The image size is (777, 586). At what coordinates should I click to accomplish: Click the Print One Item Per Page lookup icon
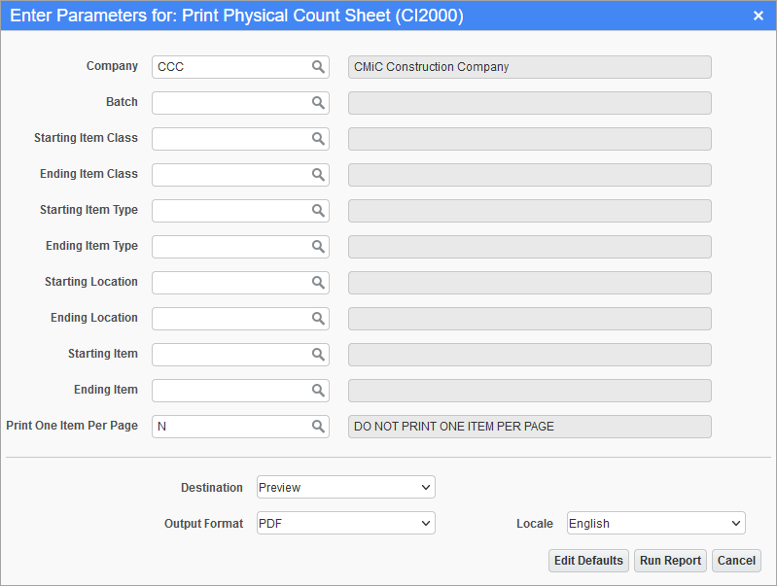click(318, 427)
